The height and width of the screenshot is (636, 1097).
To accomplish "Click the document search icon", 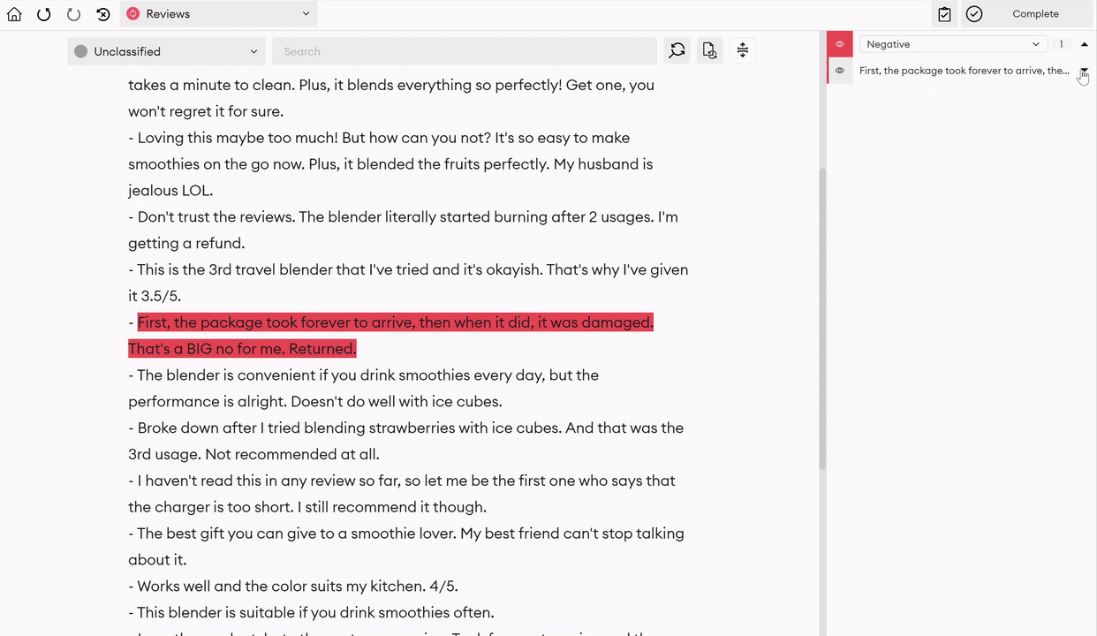I will 710,51.
